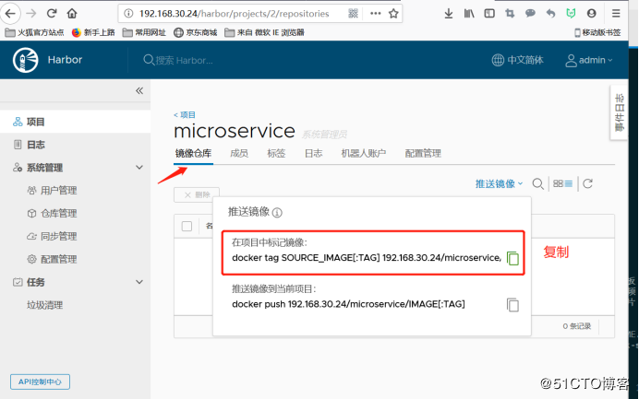Click the browser forward arrow
Image resolution: width=639 pixels, height=399 pixels.
(x=31, y=14)
